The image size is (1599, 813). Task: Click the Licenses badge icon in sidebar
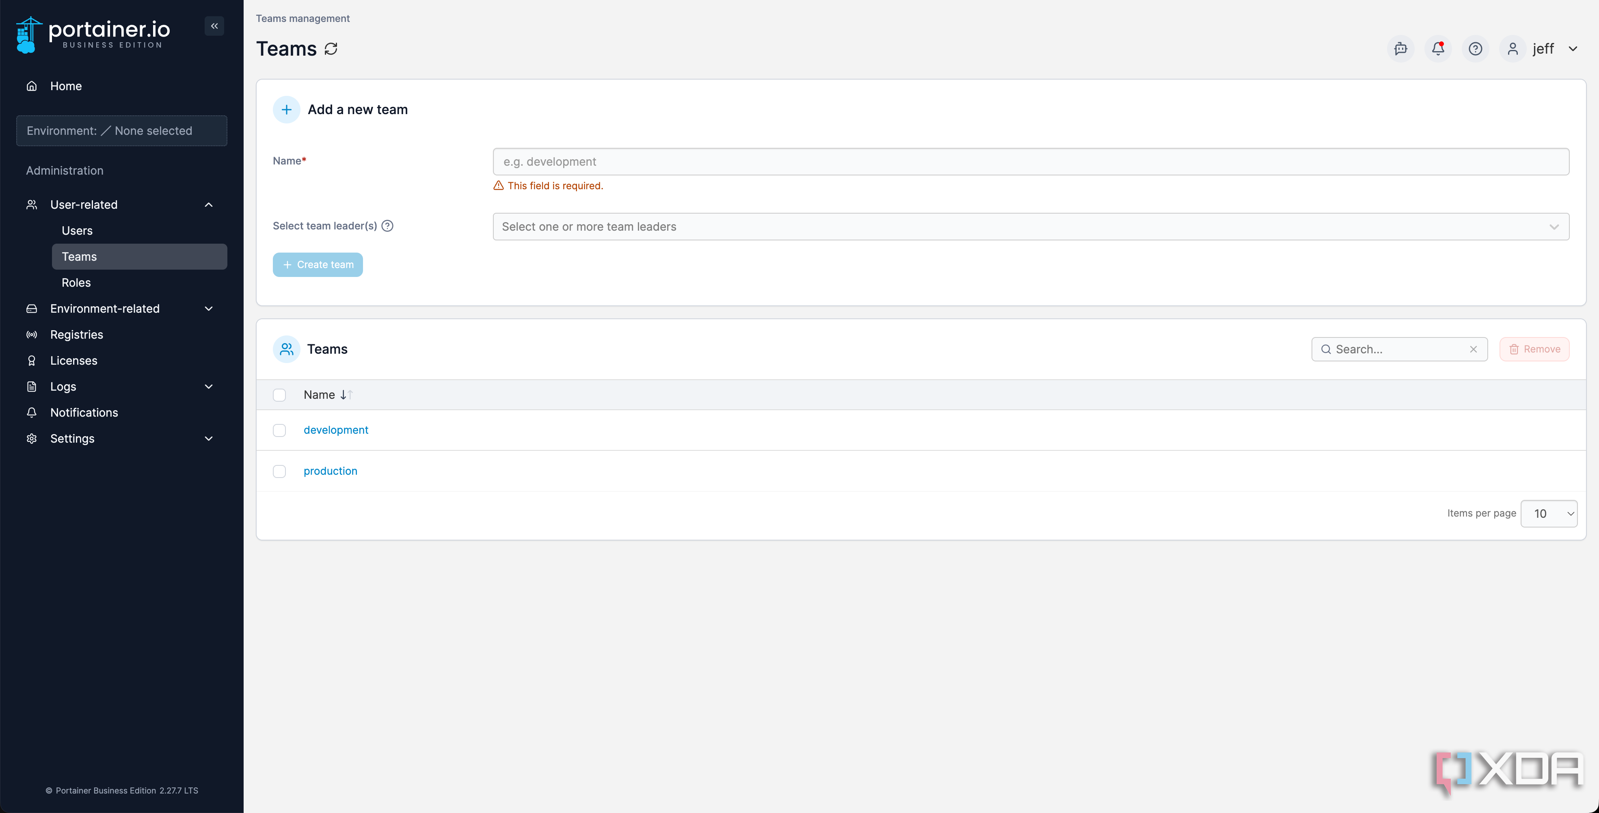pyautogui.click(x=32, y=361)
